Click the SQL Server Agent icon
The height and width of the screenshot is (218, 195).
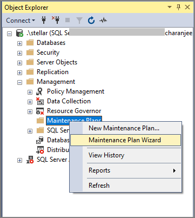pos(30,160)
